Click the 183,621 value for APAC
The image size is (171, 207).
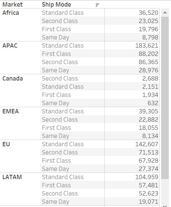tap(147, 46)
